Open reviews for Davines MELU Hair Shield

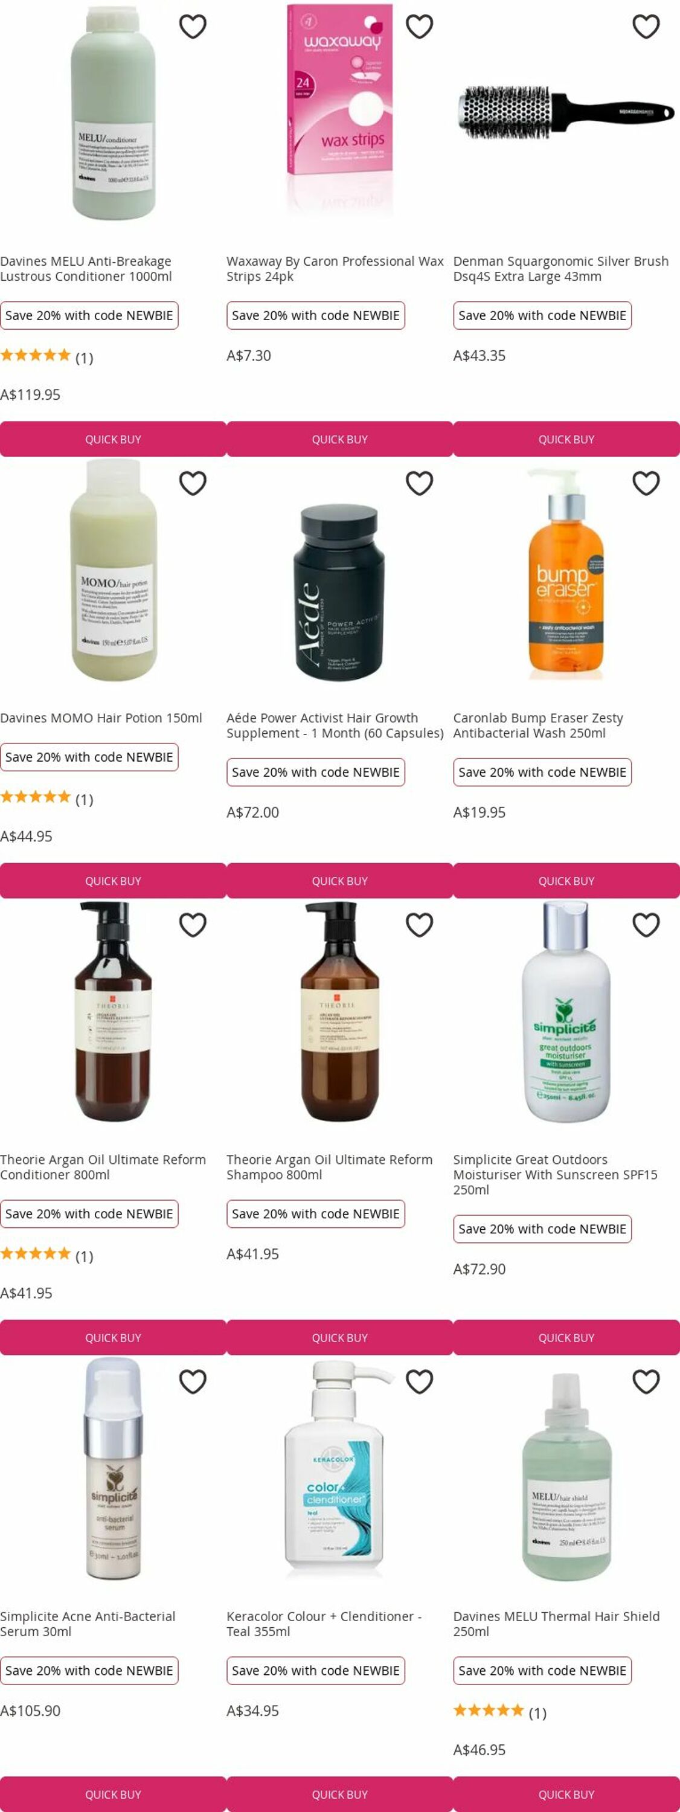coord(500,1712)
